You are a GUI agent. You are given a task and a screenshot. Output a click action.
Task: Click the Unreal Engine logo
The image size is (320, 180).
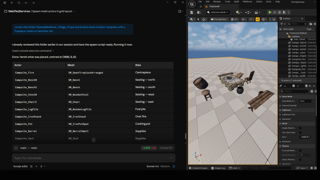coord(192,4)
